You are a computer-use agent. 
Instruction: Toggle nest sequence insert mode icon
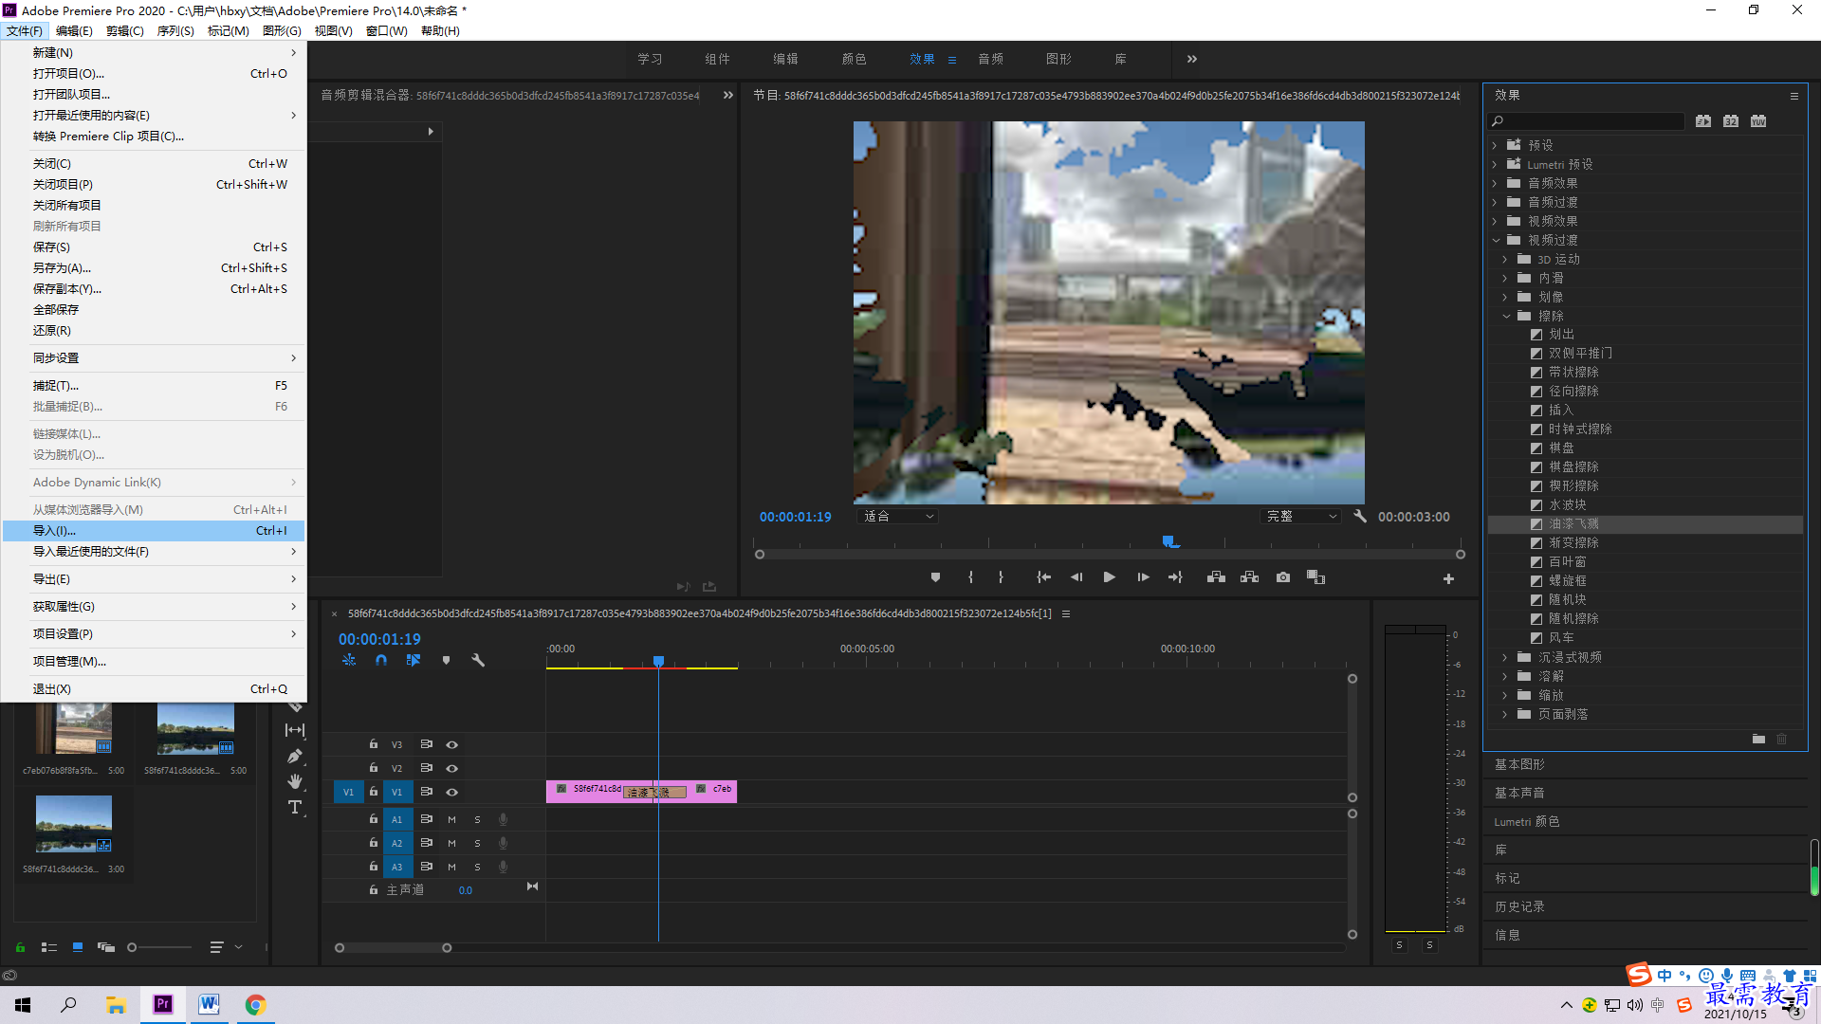[349, 660]
